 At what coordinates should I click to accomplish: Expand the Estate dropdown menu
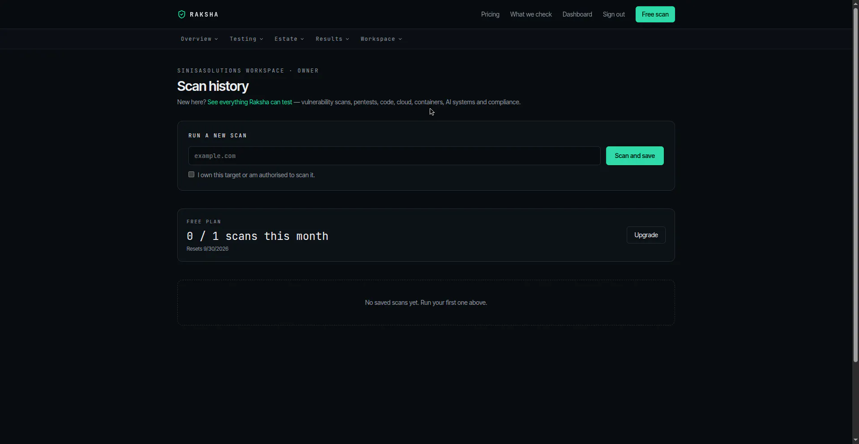[x=289, y=39]
